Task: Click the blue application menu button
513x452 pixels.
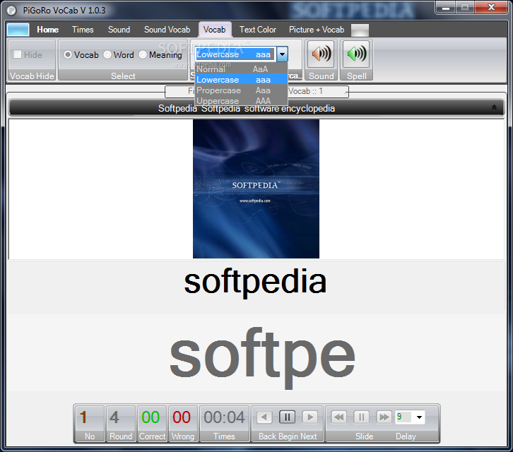Action: click(18, 30)
